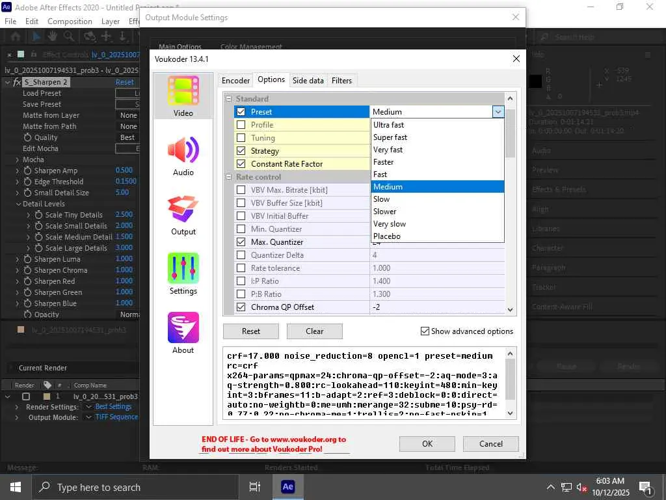Collapse the Rate control group
Image resolution: width=666 pixels, height=500 pixels.
click(x=228, y=177)
